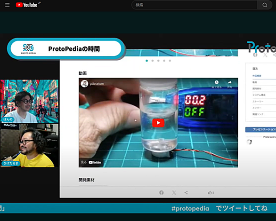
Task: Go to YouTube home via the logo
Action: [27, 5]
